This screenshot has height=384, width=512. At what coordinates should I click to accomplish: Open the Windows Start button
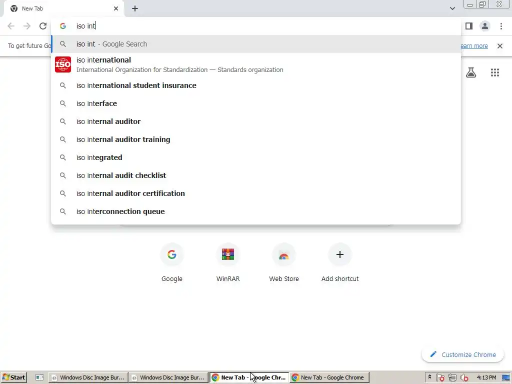[13, 377]
